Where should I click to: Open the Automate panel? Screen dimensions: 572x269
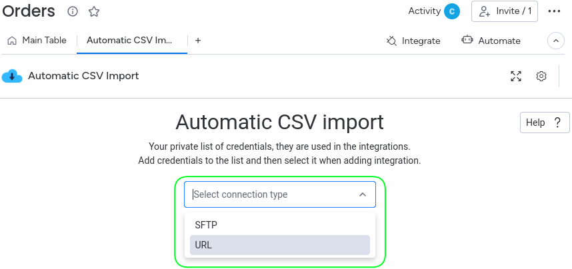tap(491, 41)
